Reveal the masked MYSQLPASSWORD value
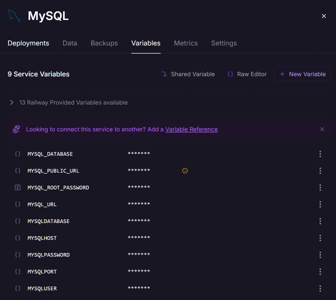 pyautogui.click(x=139, y=254)
